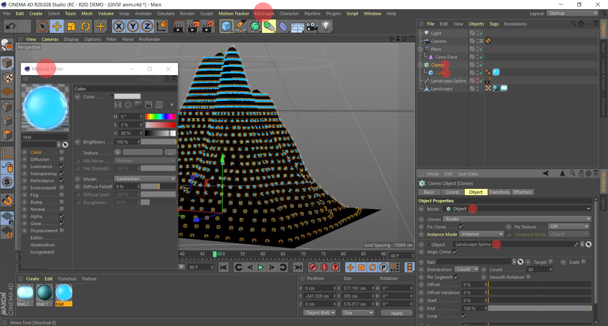Open the Simulate menu
Image resolution: width=608 pixels, height=326 pixels.
click(166, 14)
